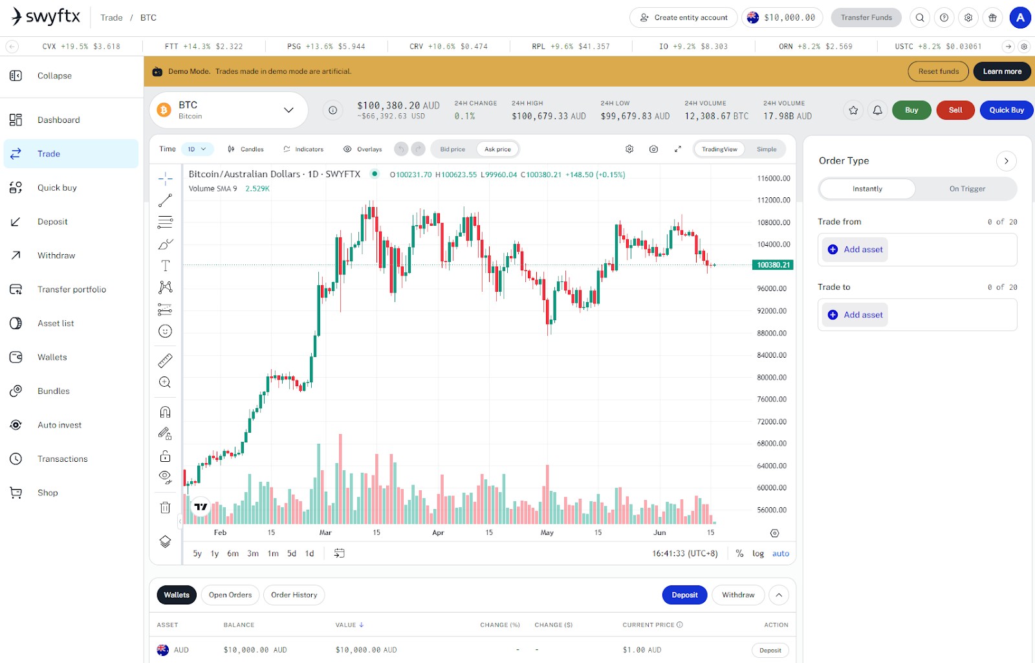Image resolution: width=1035 pixels, height=663 pixels.
Task: Select On Trigger order type
Action: coord(967,189)
